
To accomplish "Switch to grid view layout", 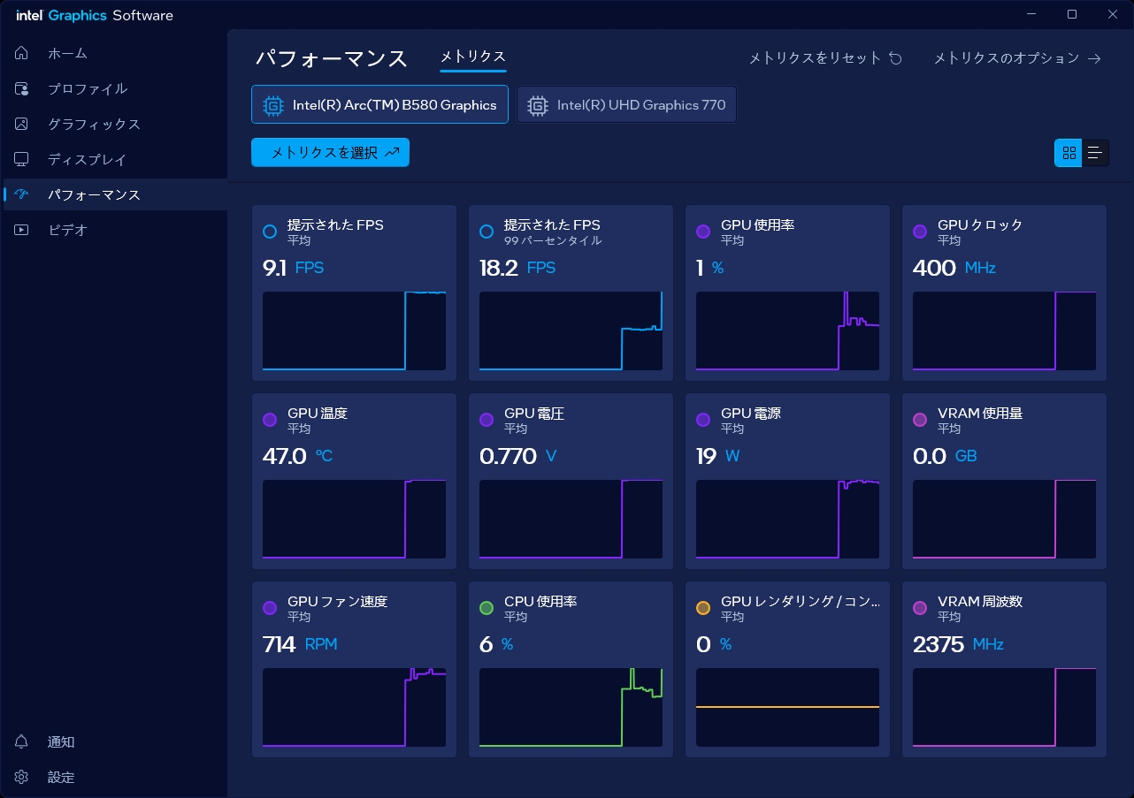I will [x=1069, y=153].
